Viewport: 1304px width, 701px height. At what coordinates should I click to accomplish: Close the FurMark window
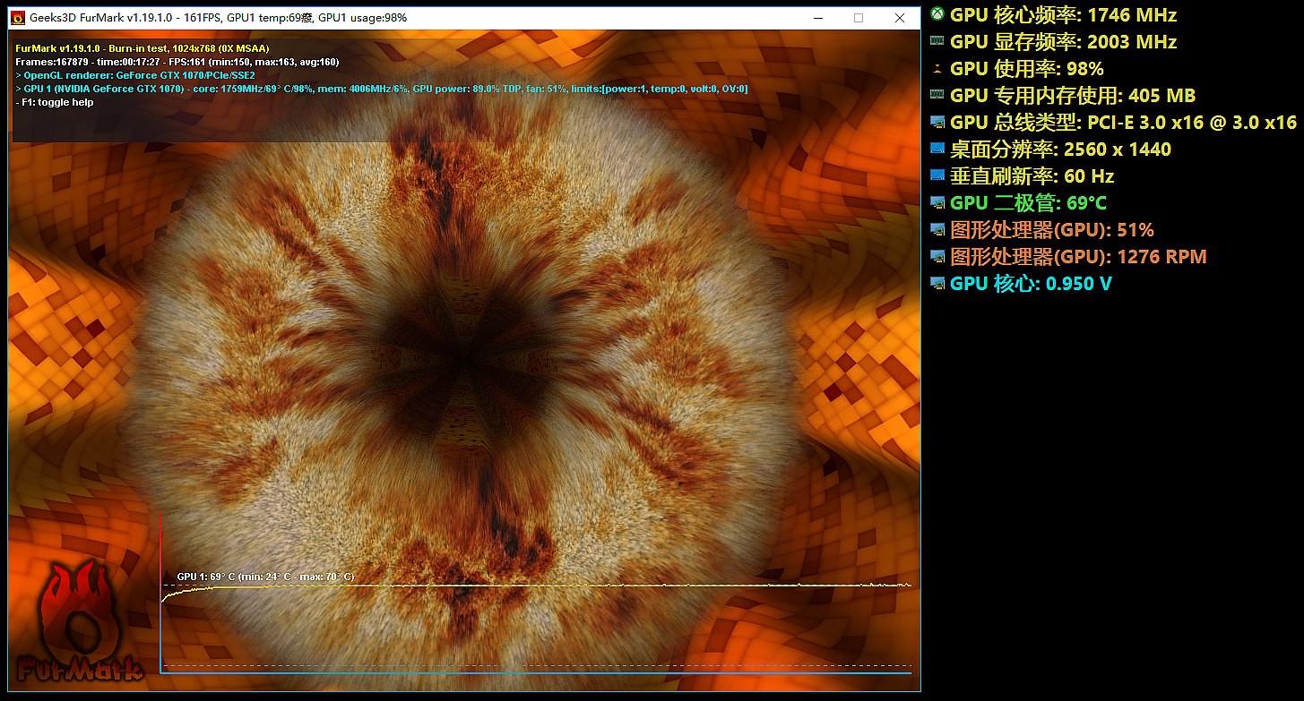coord(900,17)
